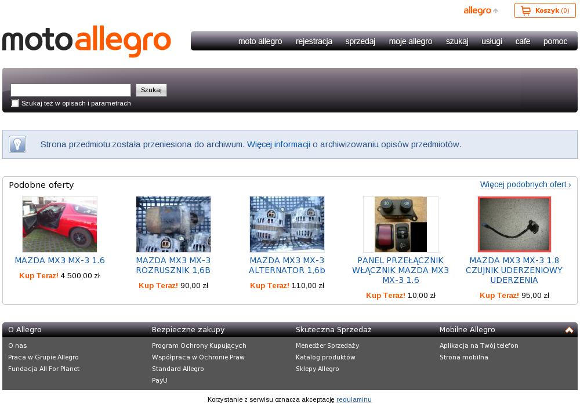This screenshot has height=411, width=580.
Task: Open 'moje allegro' menu item
Action: [411, 41]
